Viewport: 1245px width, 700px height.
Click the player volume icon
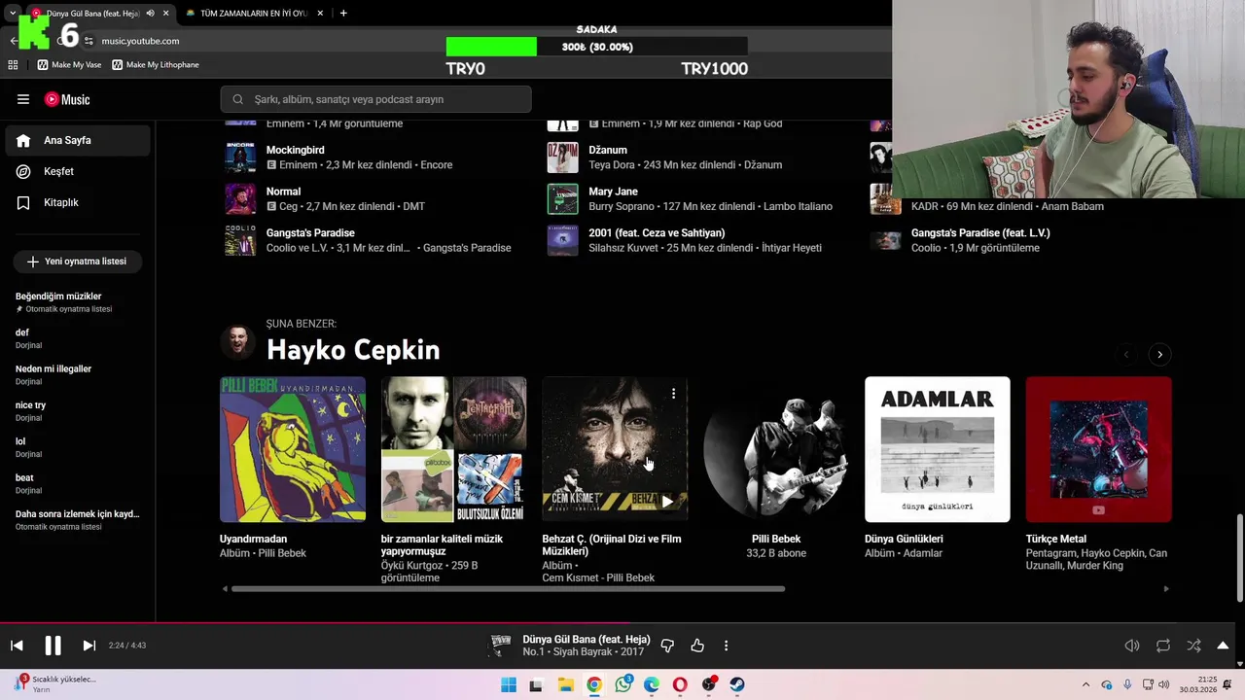pyautogui.click(x=1132, y=646)
